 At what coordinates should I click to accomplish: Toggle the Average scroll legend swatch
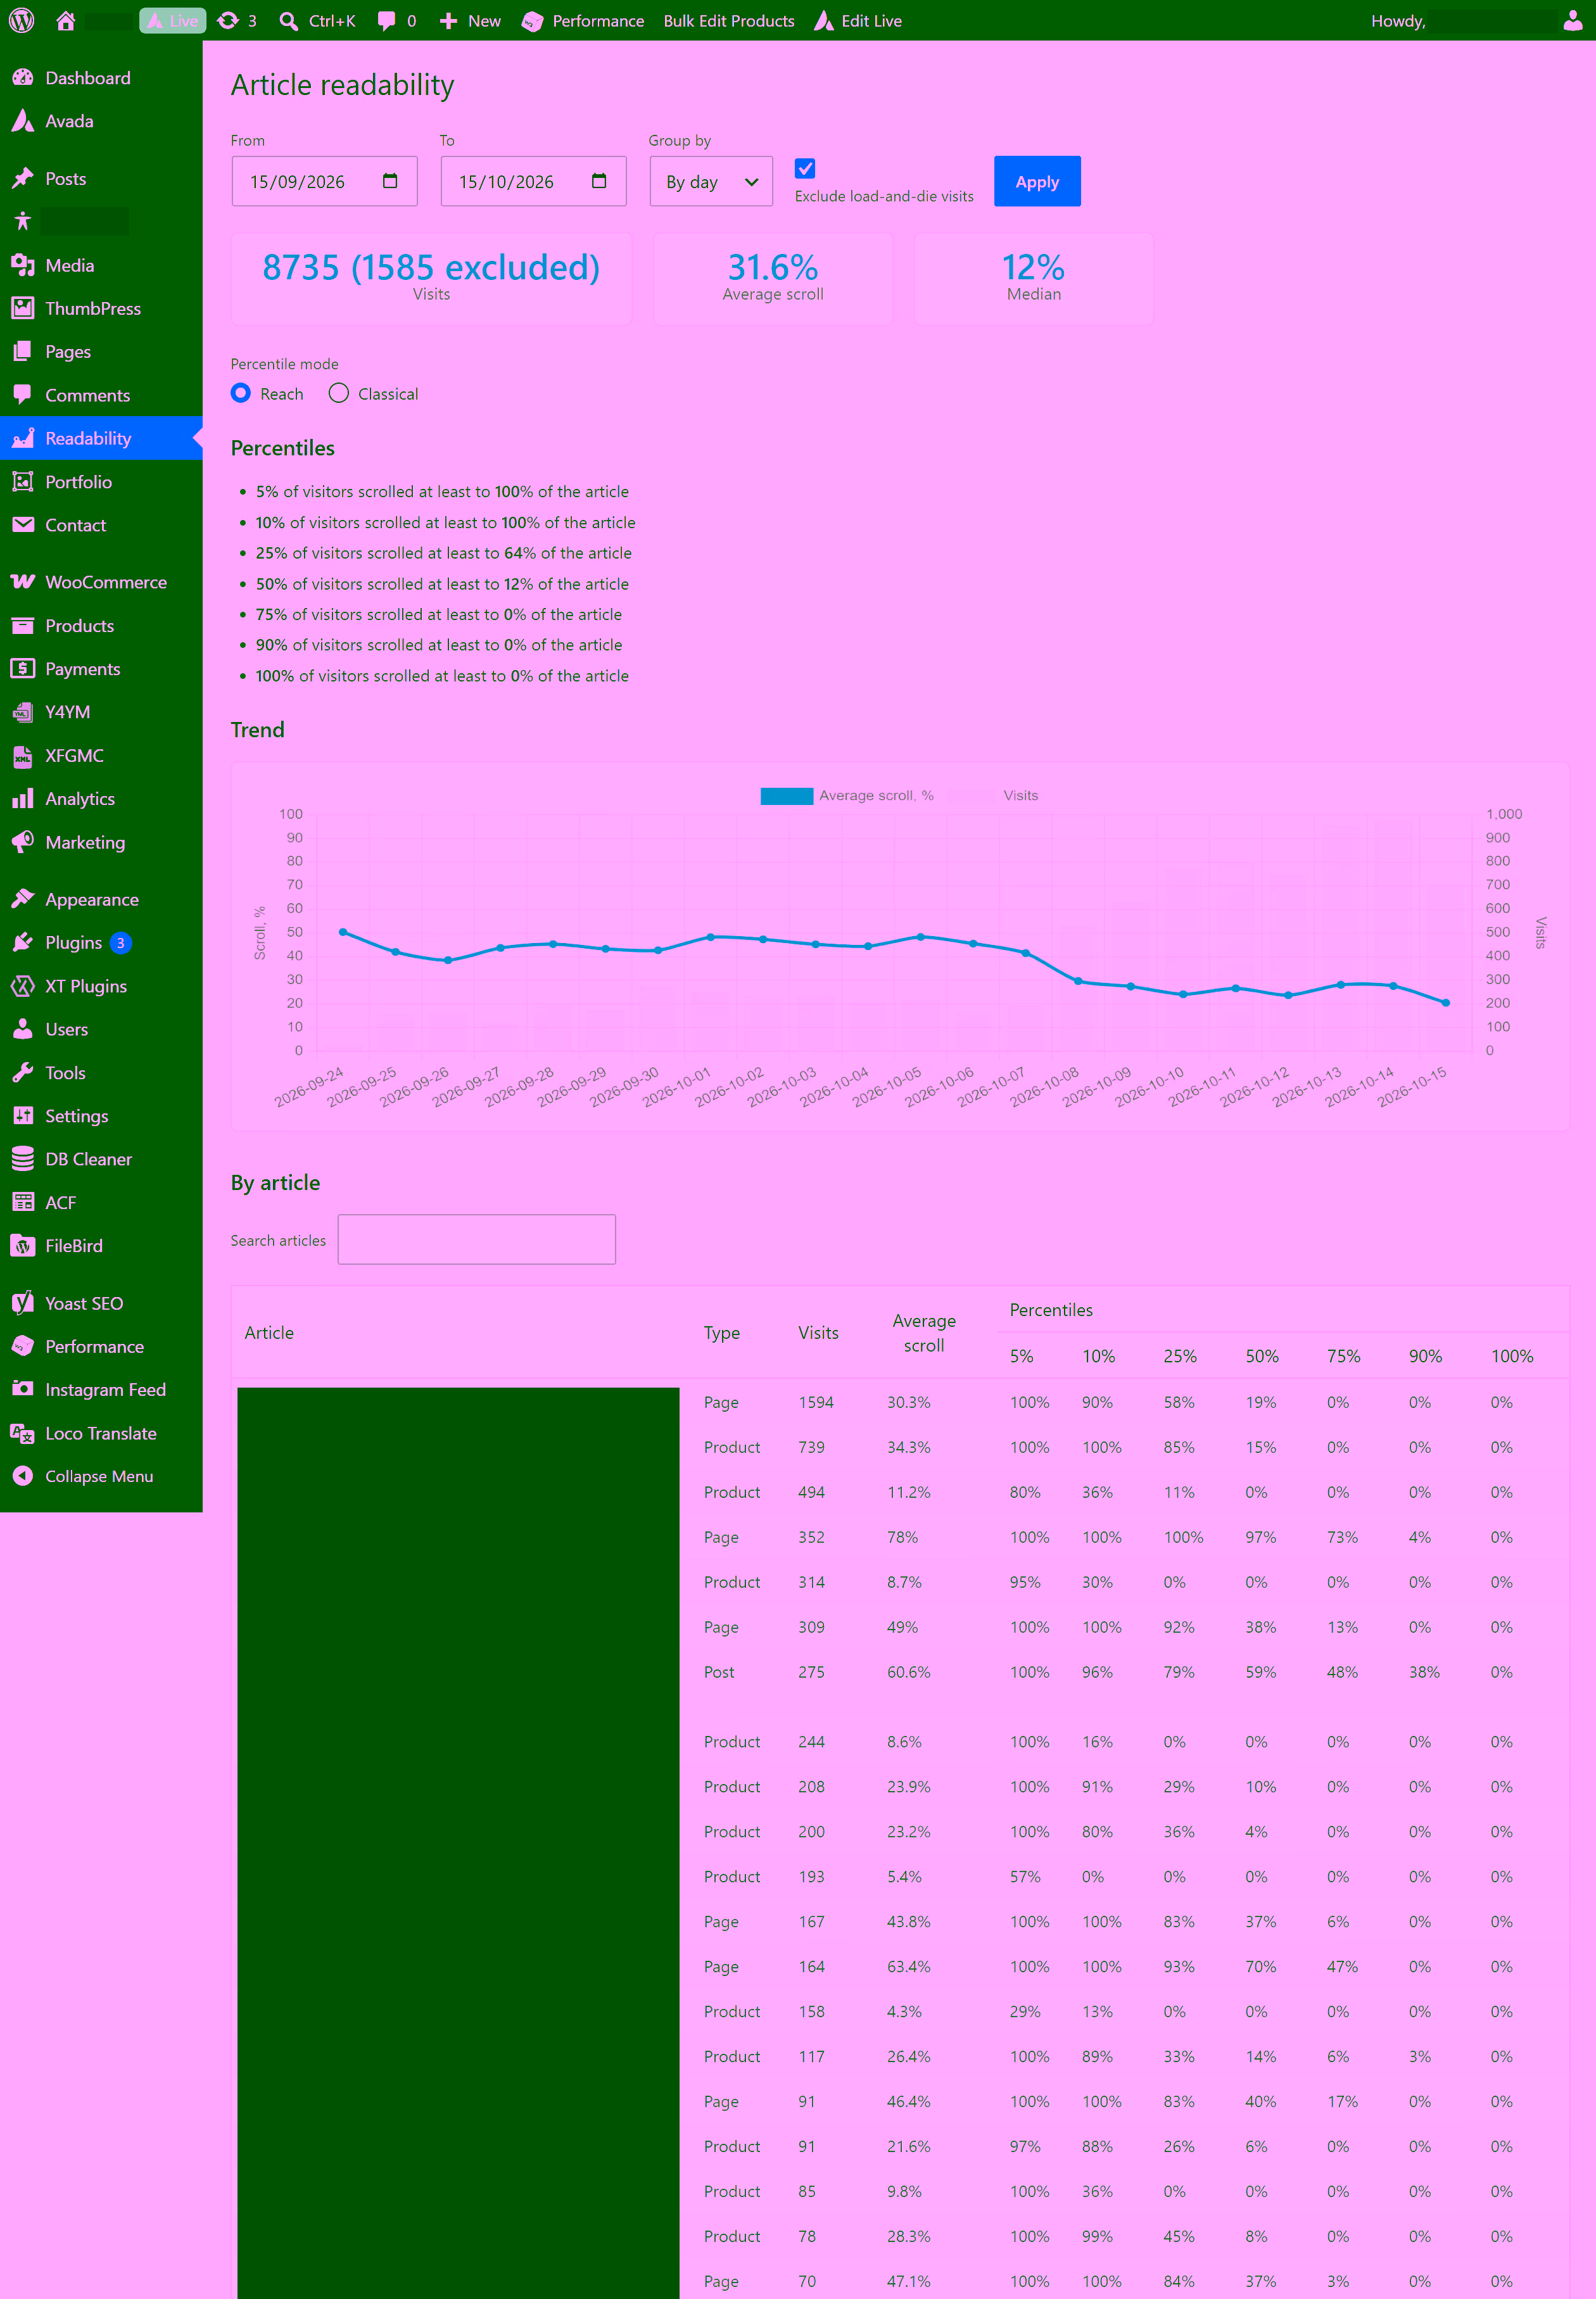tap(787, 795)
